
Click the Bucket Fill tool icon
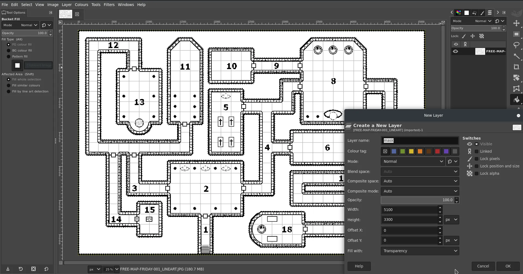click(516, 100)
